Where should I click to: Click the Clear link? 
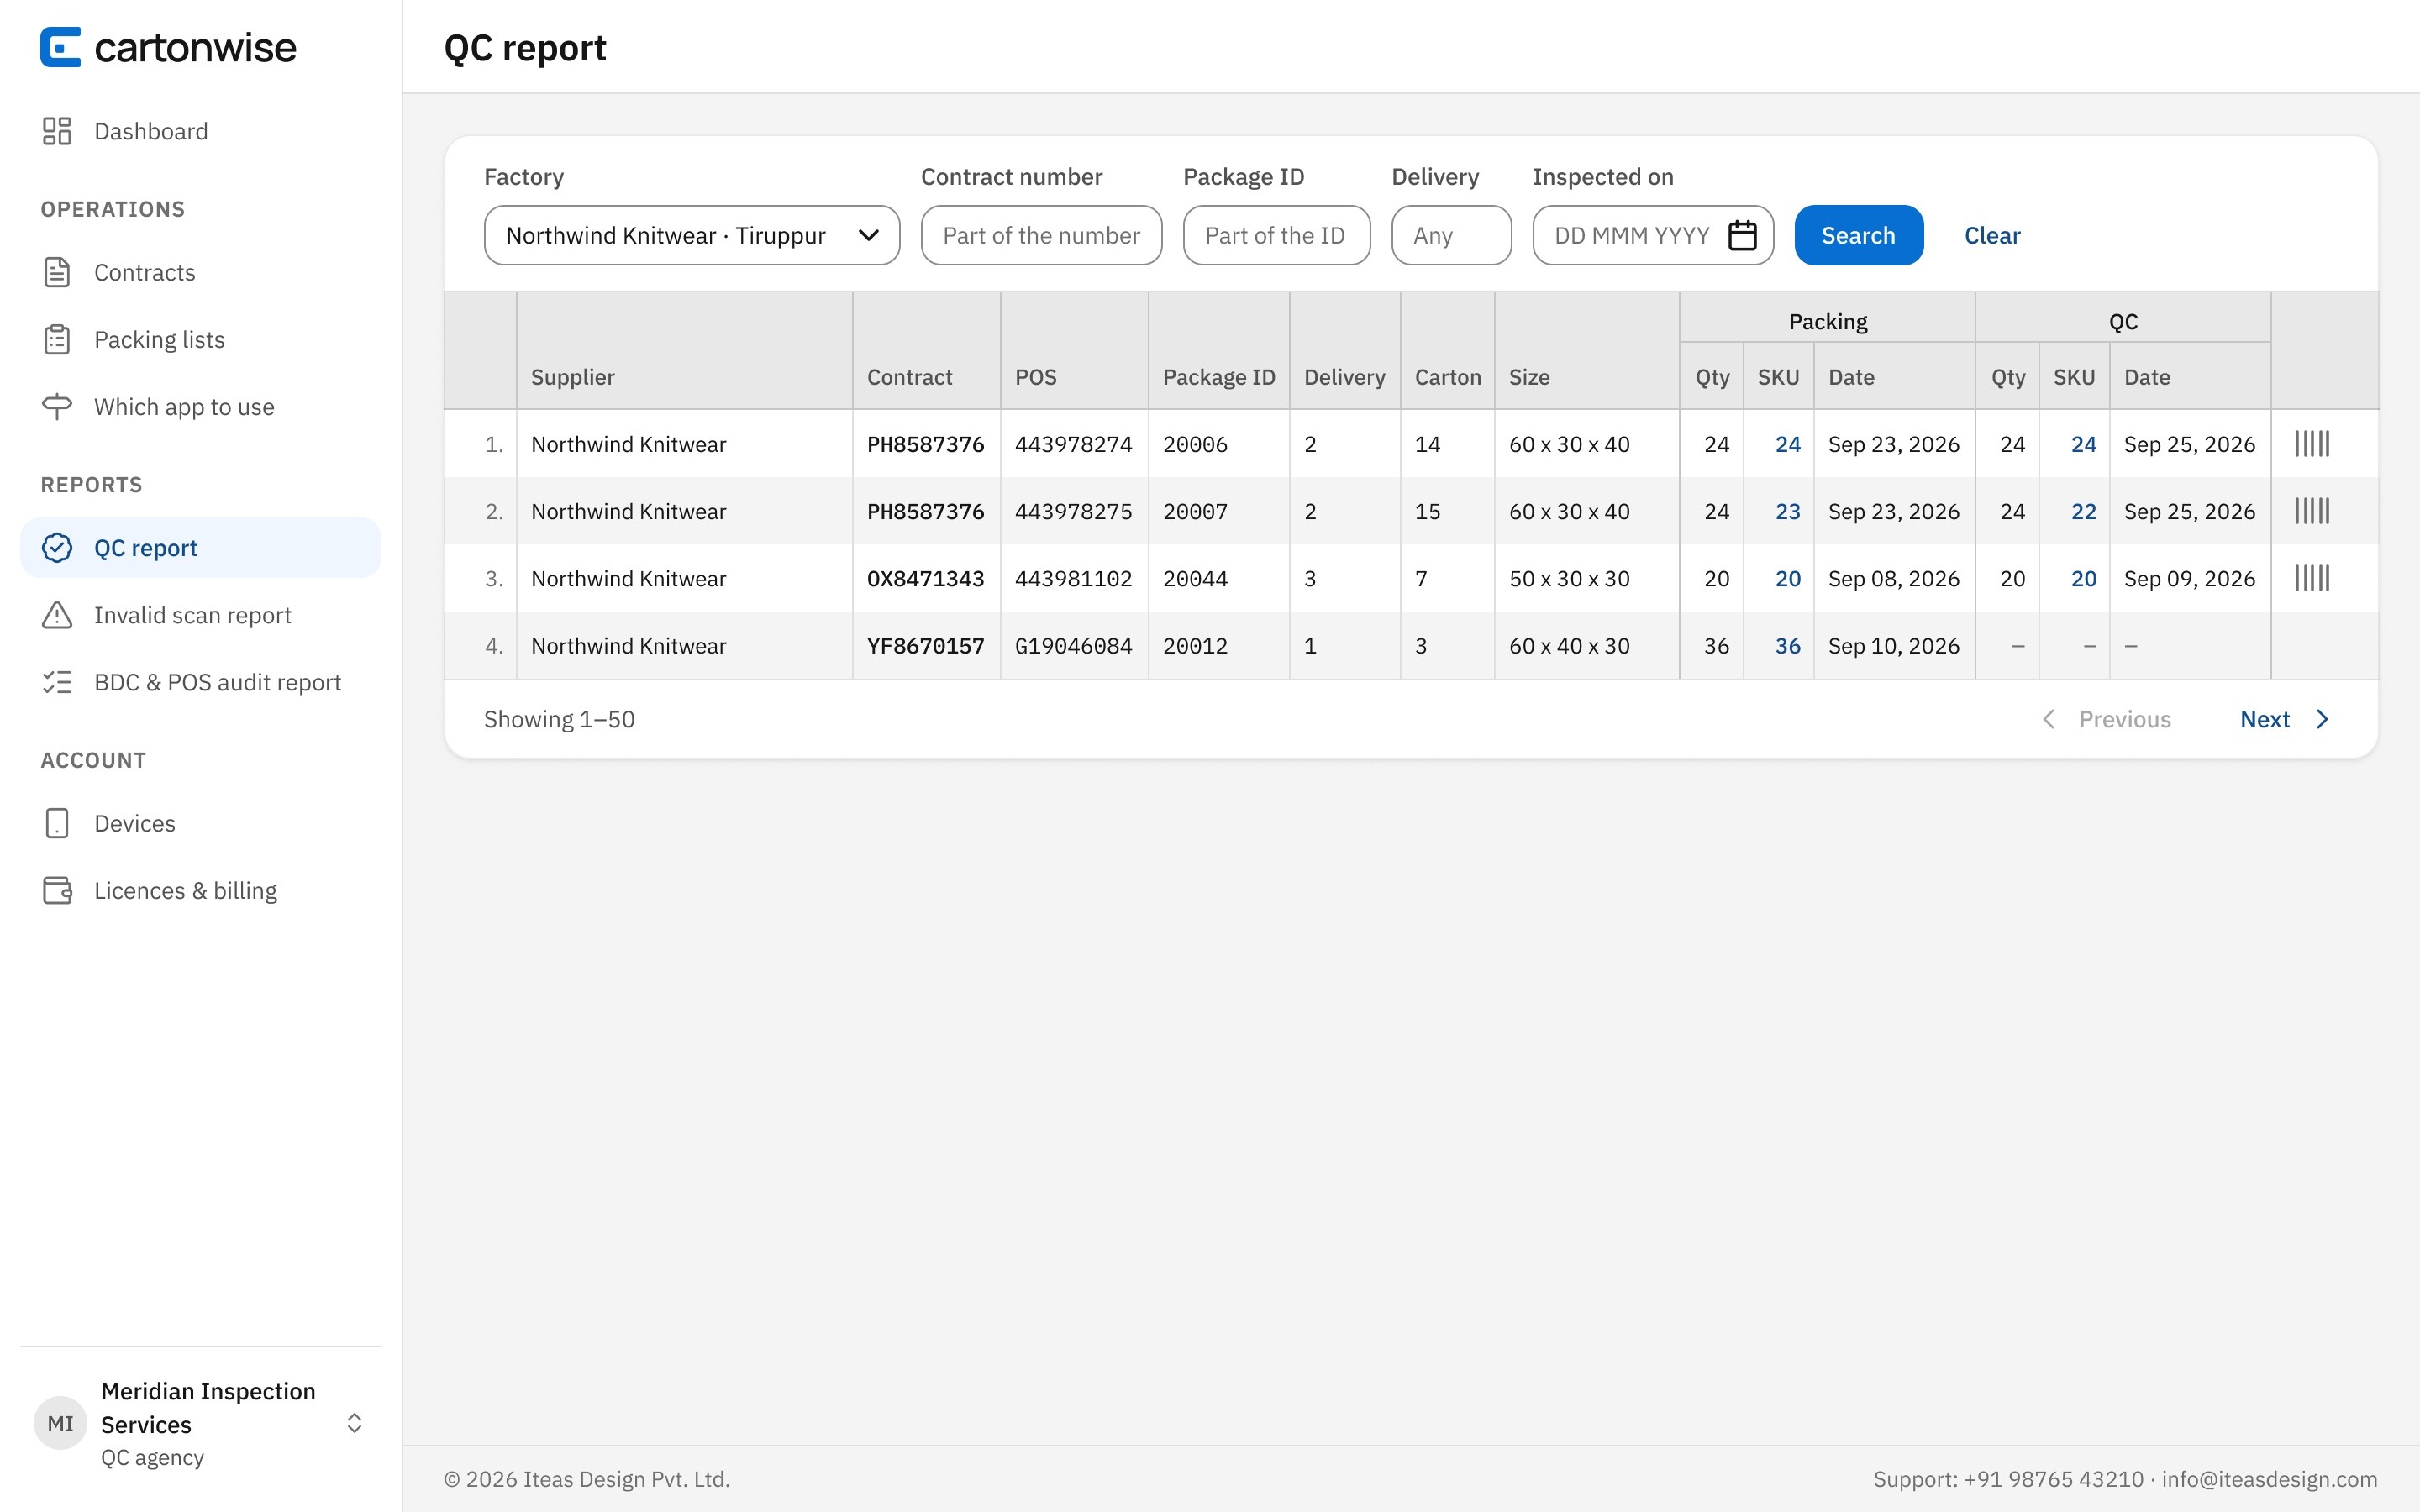coord(1992,235)
